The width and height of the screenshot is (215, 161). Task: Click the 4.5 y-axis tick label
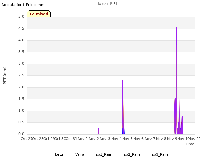pos(21,28)
